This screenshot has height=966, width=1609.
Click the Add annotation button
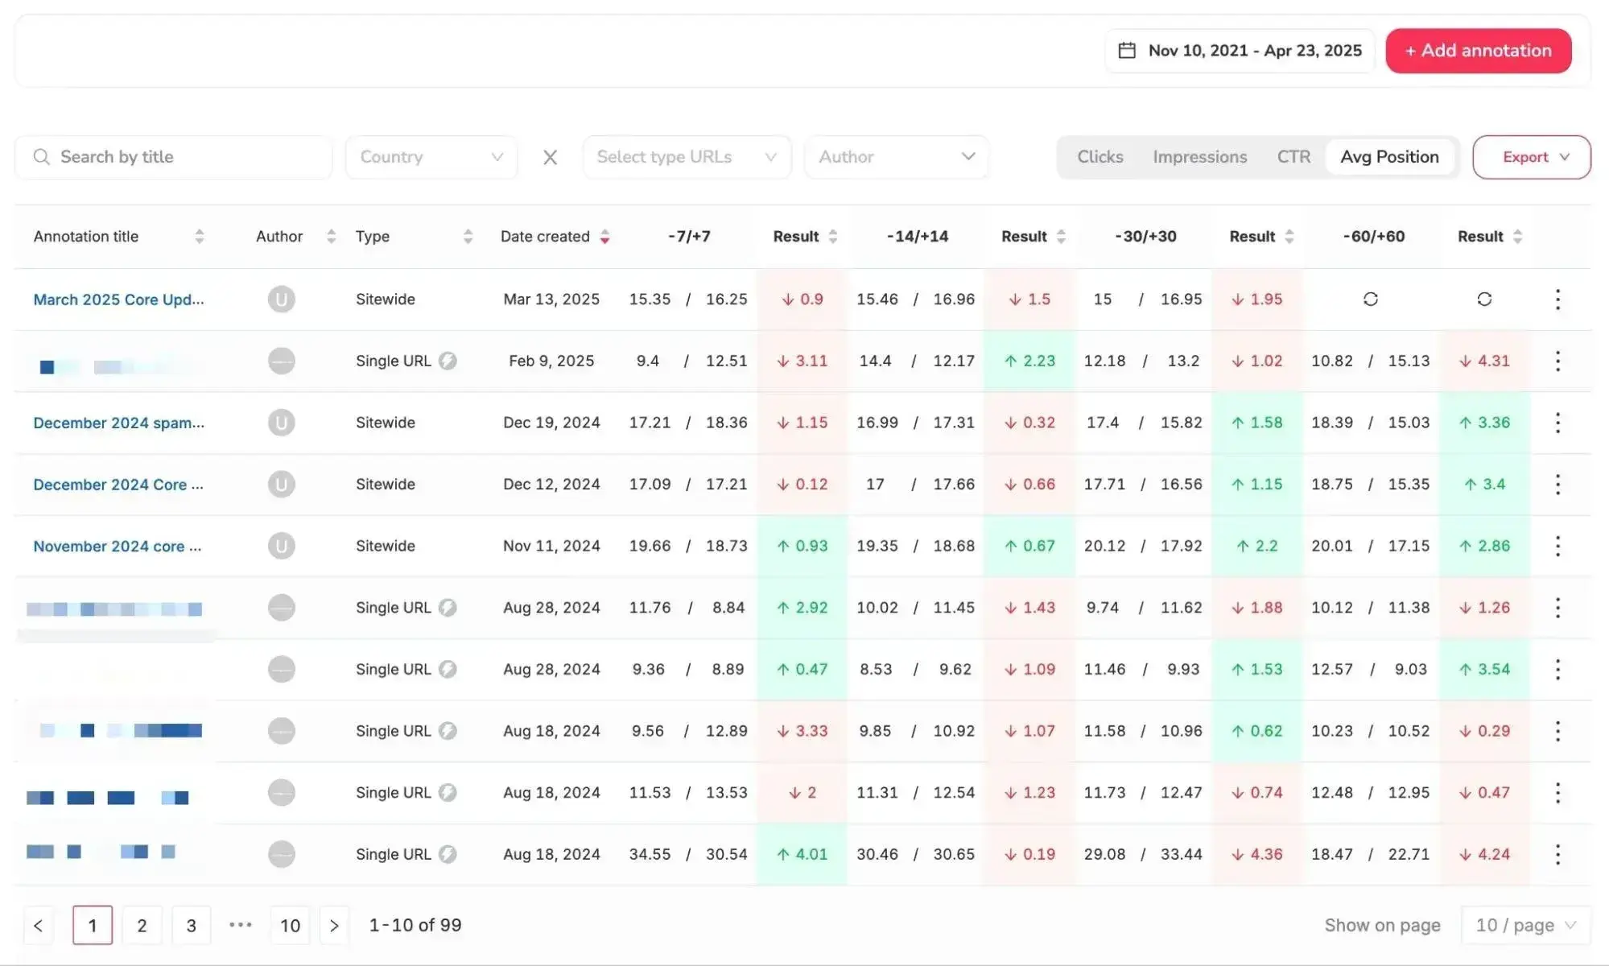coord(1478,50)
